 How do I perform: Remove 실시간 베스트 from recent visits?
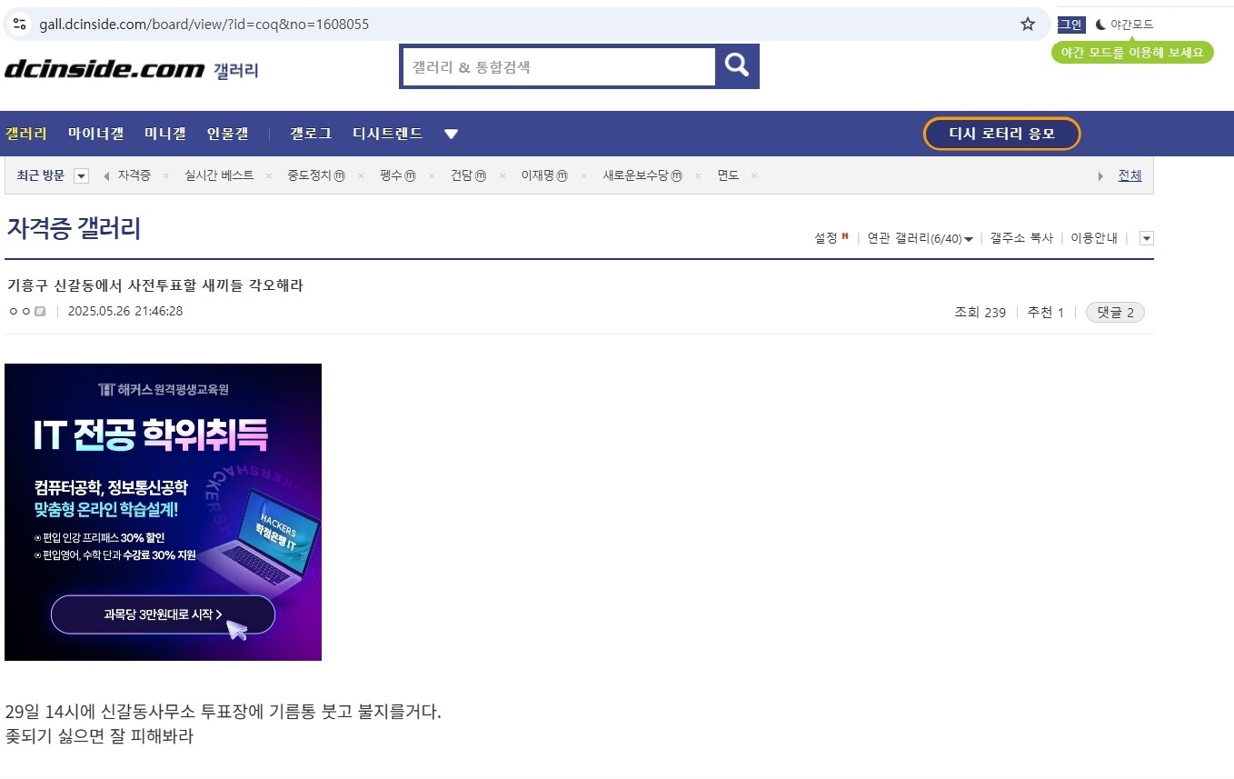click(269, 176)
